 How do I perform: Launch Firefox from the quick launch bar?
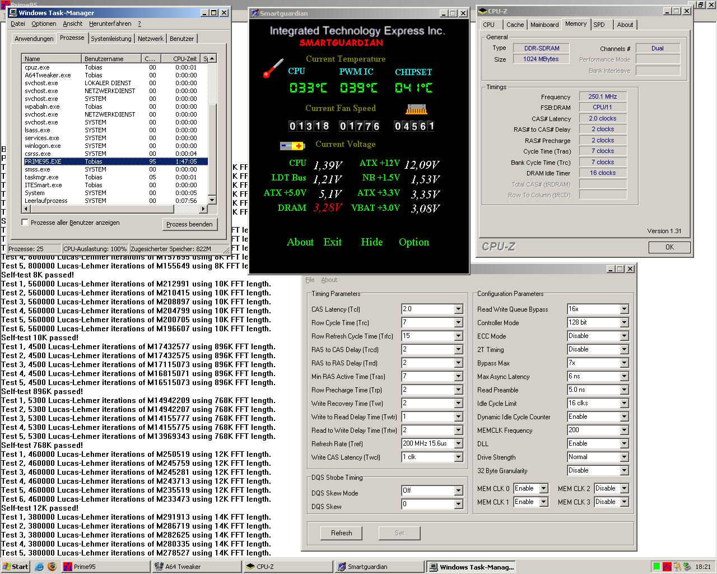[x=52, y=567]
